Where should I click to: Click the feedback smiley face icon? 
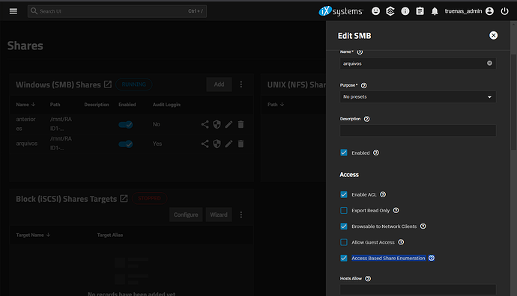[375, 11]
